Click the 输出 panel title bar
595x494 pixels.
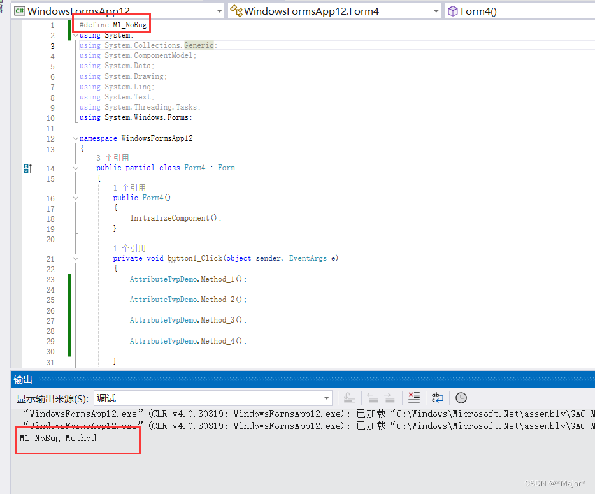[303, 380]
